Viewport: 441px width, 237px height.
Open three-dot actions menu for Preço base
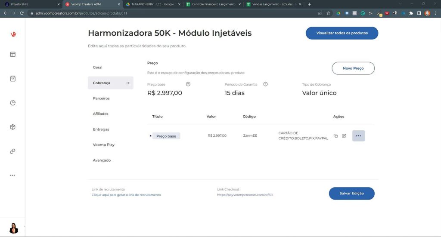[358, 136]
